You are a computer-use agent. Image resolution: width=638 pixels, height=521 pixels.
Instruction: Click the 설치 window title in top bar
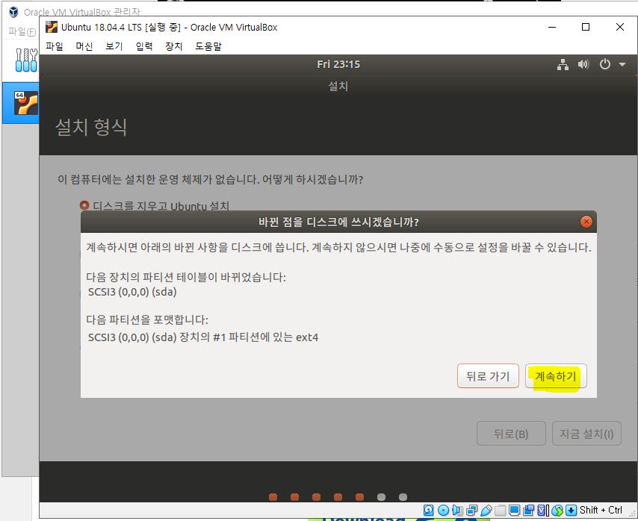point(338,86)
